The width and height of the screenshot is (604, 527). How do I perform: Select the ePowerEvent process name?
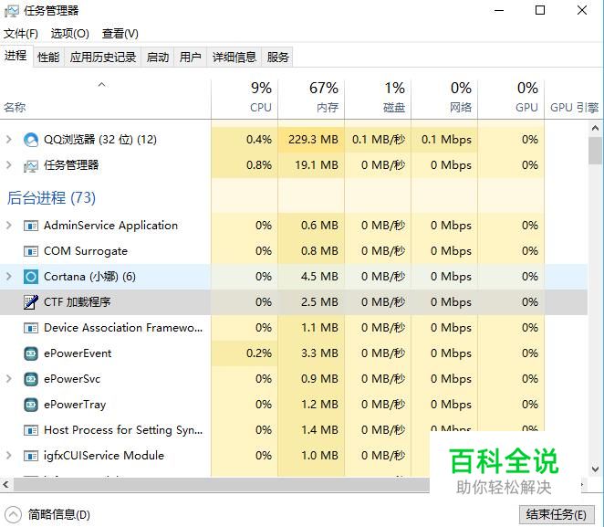click(78, 353)
